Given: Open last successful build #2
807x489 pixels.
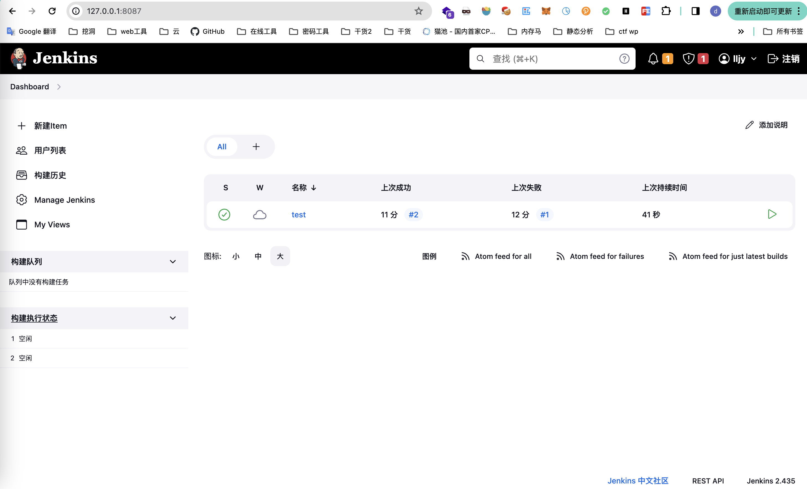Looking at the screenshot, I should coord(413,215).
